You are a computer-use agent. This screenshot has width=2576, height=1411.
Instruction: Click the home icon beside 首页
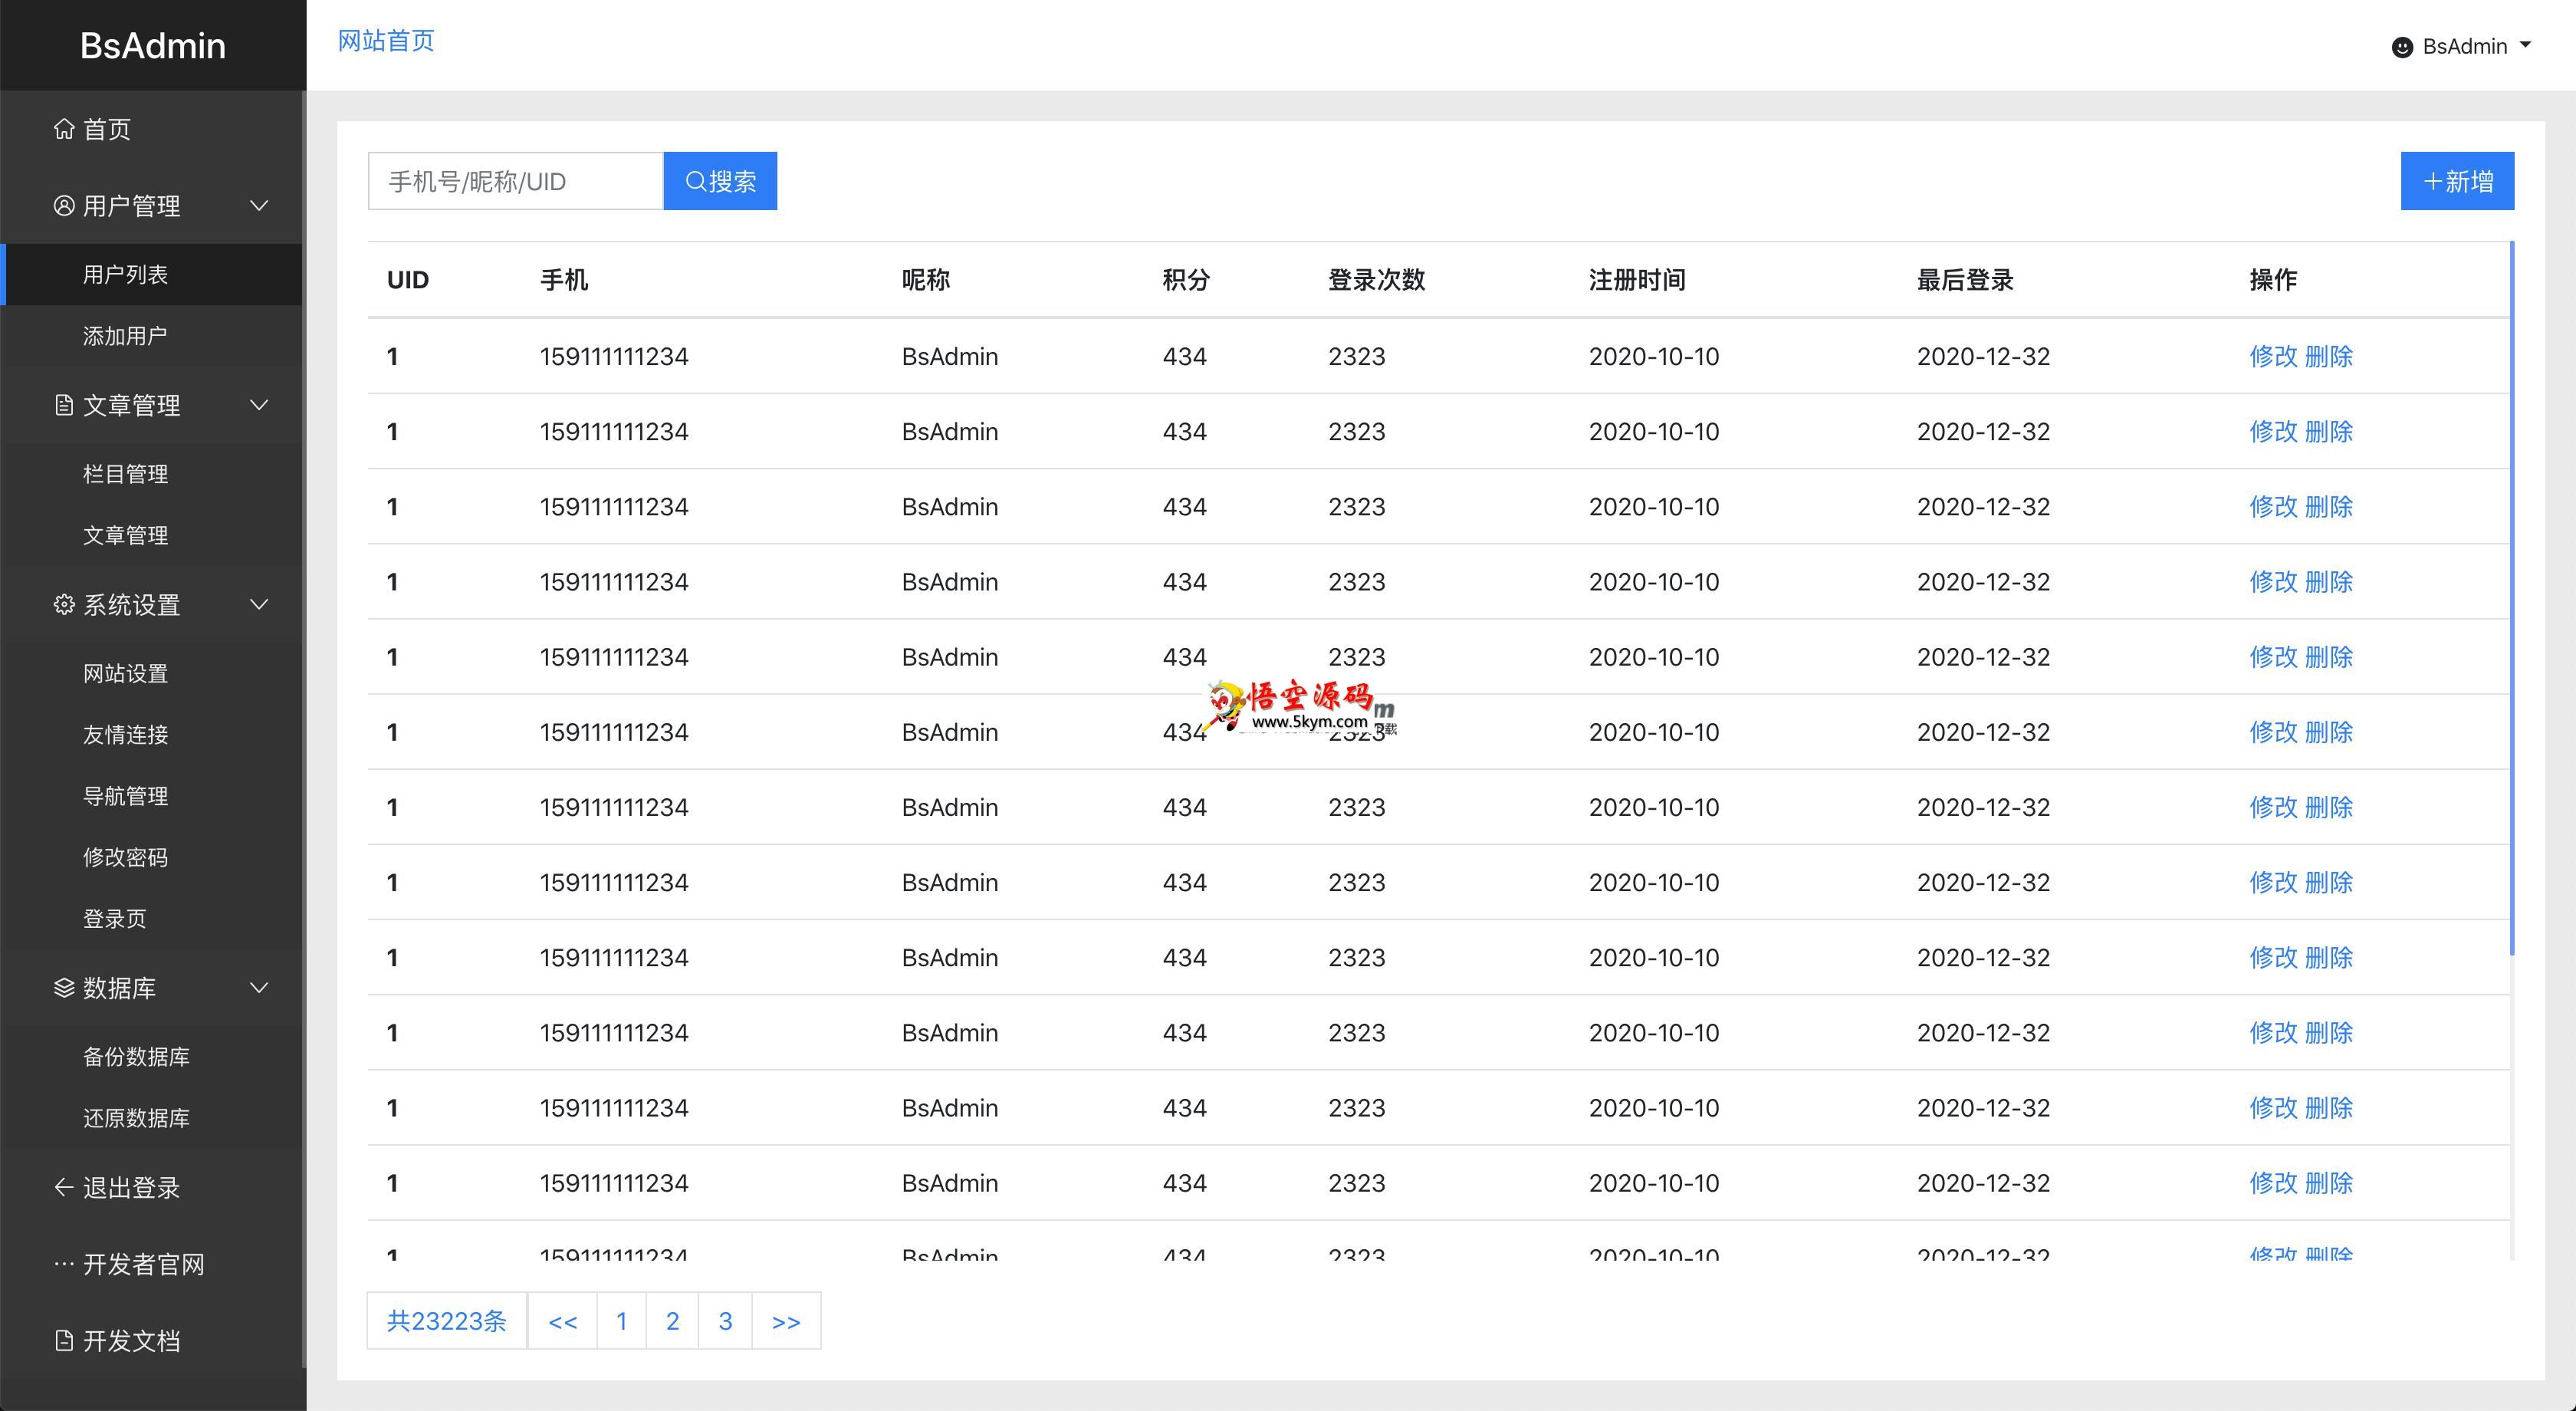coord(64,129)
